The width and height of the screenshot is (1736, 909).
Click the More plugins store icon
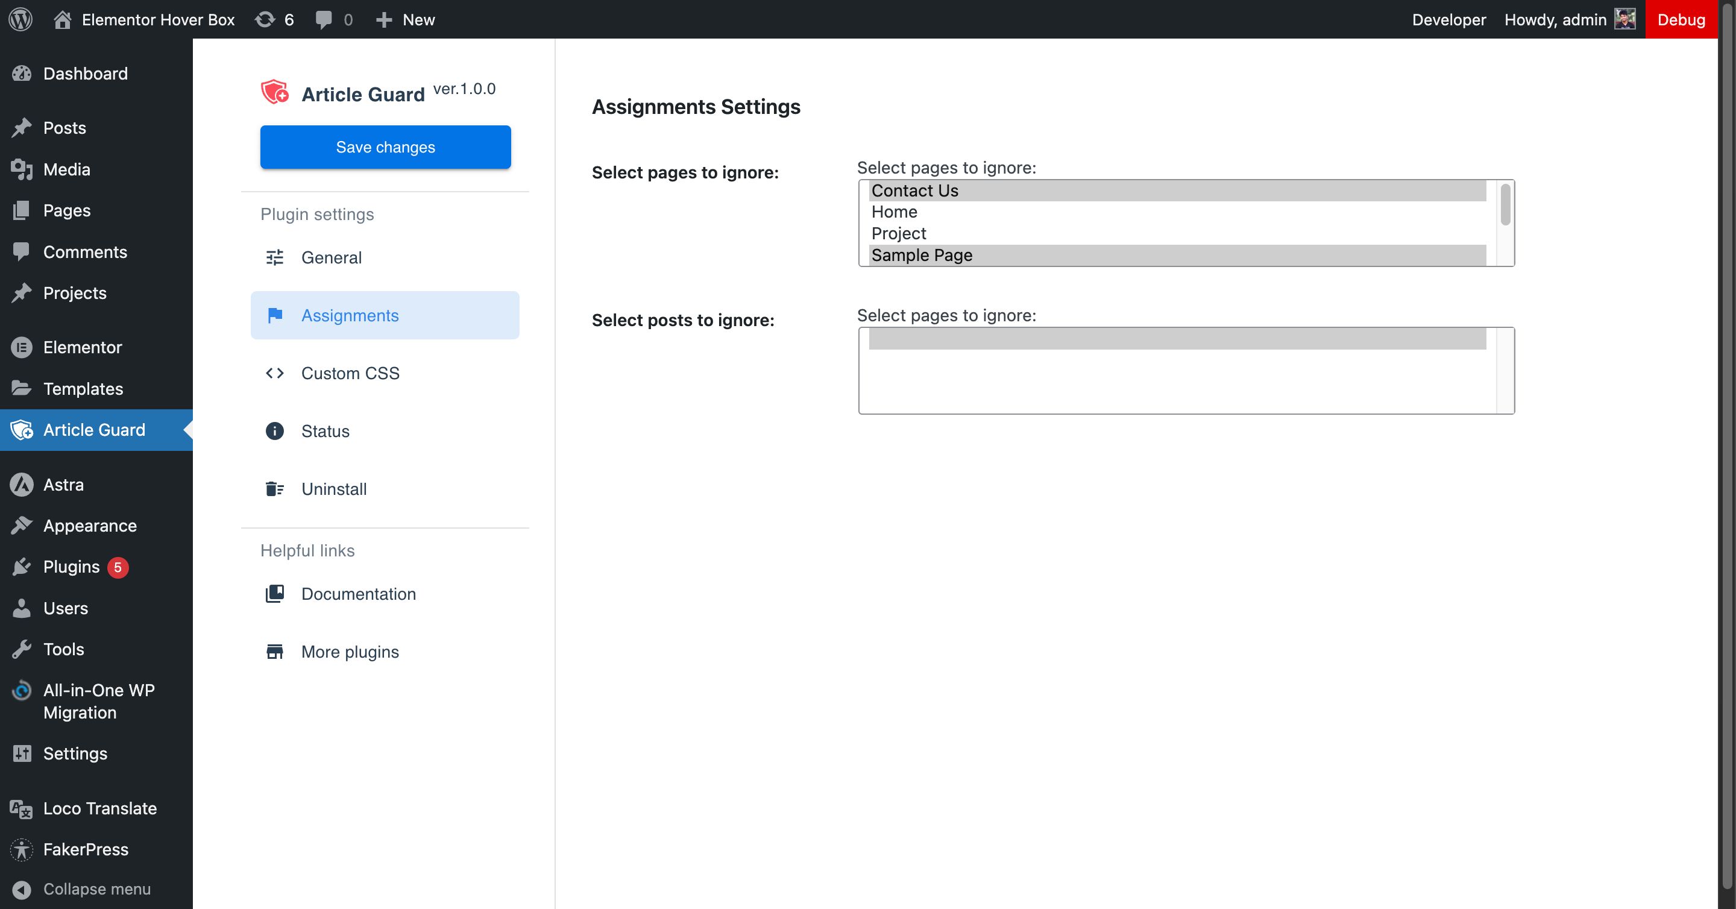click(x=275, y=652)
